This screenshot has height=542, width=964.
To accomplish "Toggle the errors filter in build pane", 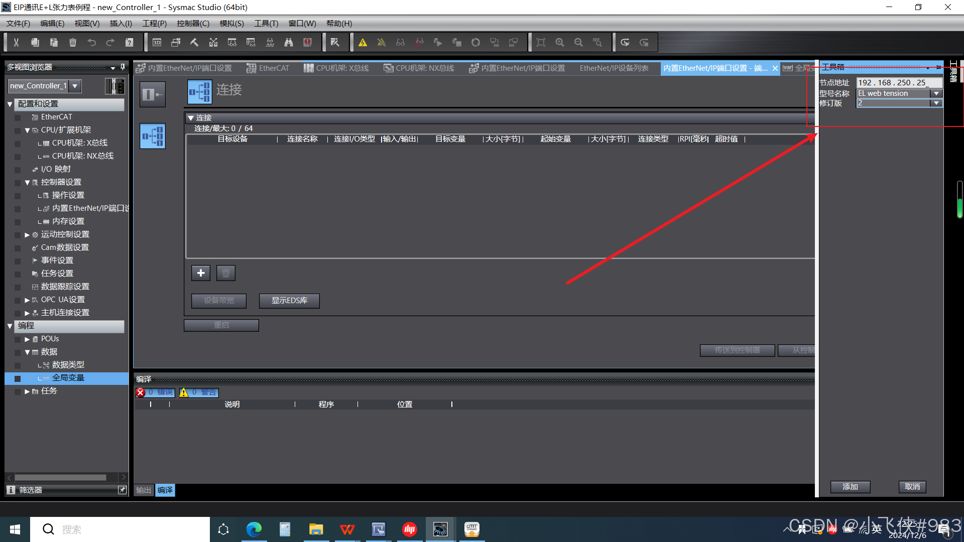I will [x=155, y=392].
